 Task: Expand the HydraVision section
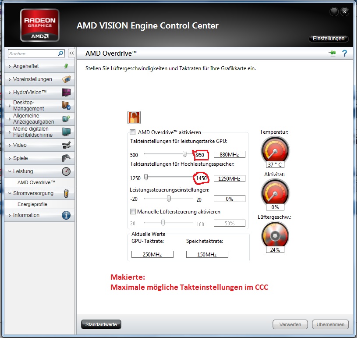coord(10,93)
